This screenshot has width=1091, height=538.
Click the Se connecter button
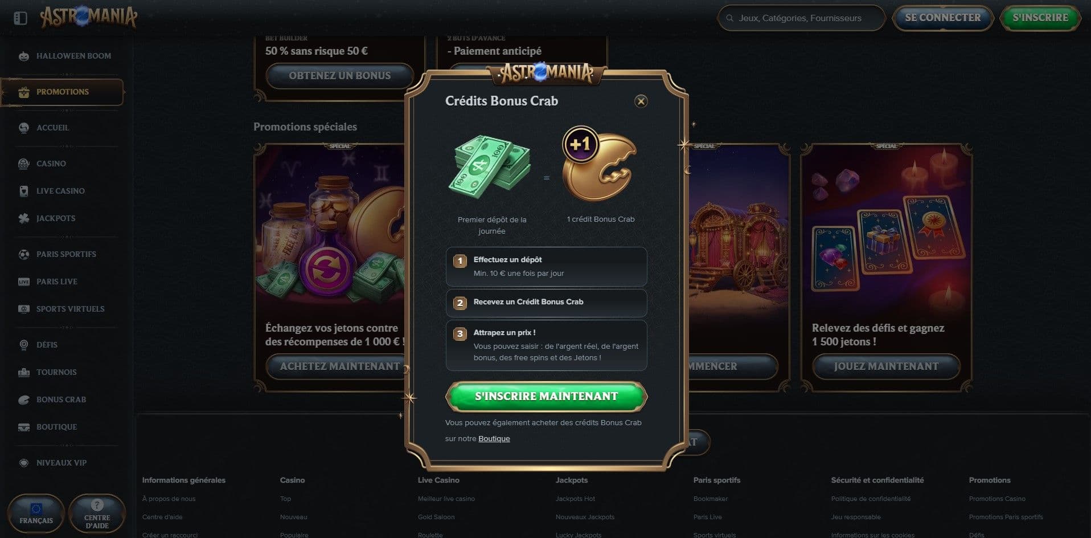coord(942,18)
